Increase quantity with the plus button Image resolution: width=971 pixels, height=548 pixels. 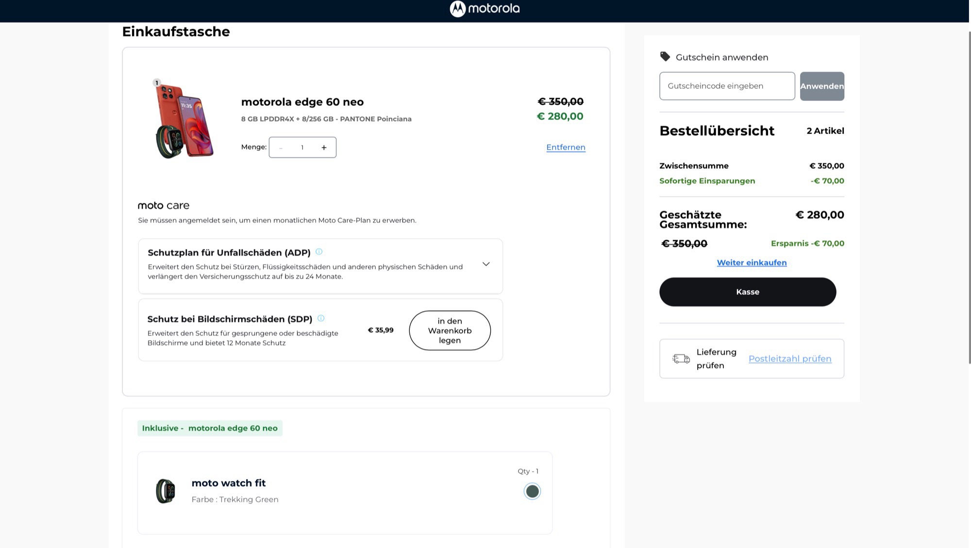(x=324, y=148)
